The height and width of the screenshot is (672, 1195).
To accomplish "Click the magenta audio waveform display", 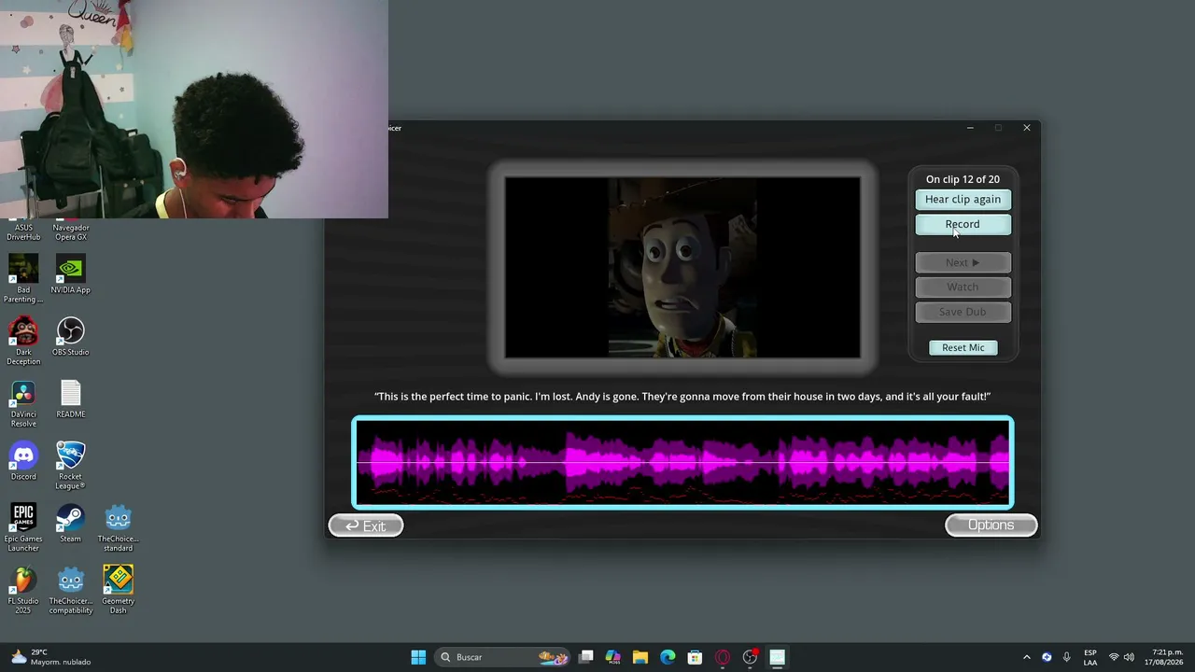I will [682, 463].
